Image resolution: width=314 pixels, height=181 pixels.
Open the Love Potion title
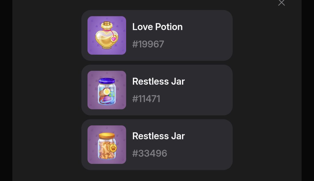[x=158, y=27]
